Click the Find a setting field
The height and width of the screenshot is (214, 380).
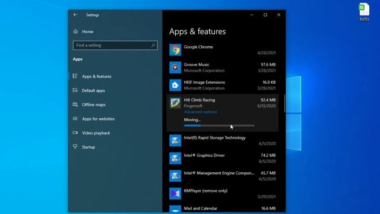[x=115, y=45]
